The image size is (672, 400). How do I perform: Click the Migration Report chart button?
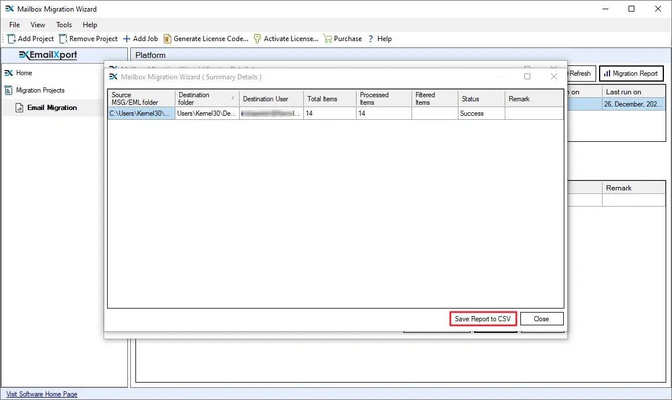[630, 74]
